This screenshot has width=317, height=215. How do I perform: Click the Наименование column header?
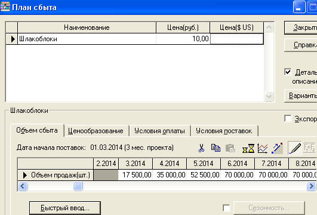coord(87,27)
